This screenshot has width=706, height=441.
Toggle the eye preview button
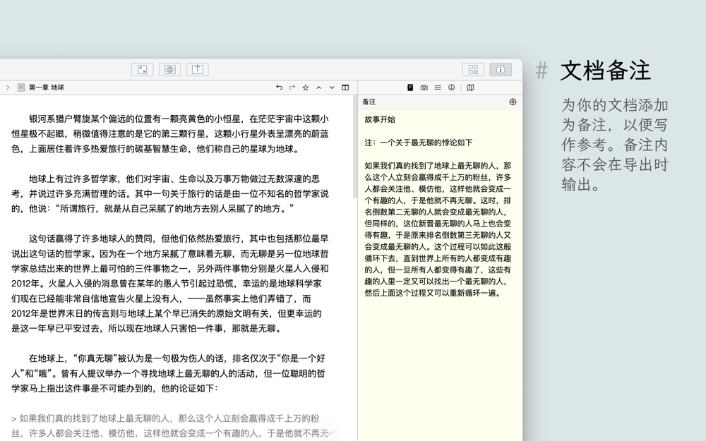click(x=169, y=69)
